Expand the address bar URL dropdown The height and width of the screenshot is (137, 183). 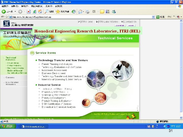click(x=153, y=17)
